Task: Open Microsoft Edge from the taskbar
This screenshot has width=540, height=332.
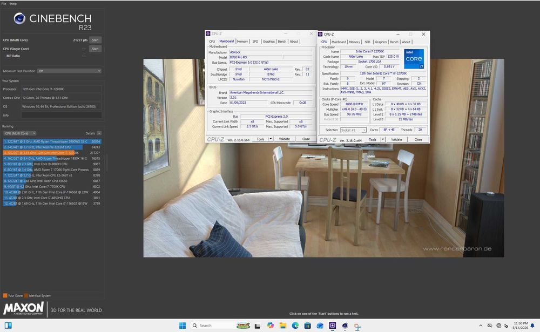Action: tap(295, 326)
